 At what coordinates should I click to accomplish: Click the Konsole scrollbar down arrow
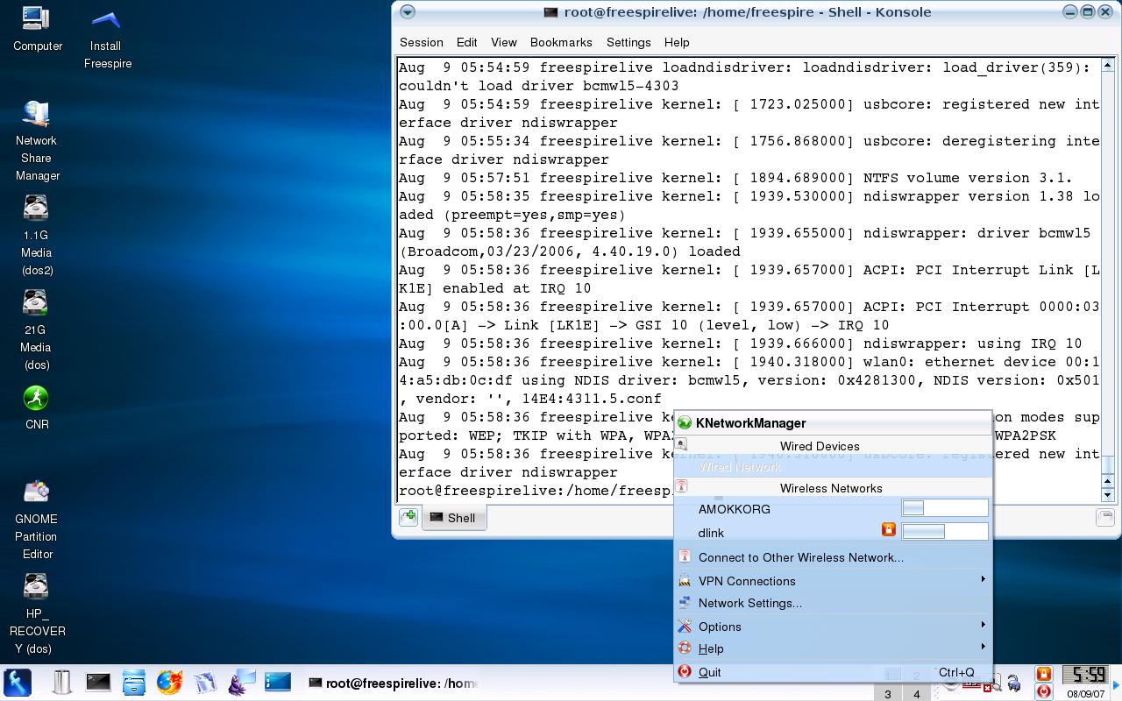1107,495
